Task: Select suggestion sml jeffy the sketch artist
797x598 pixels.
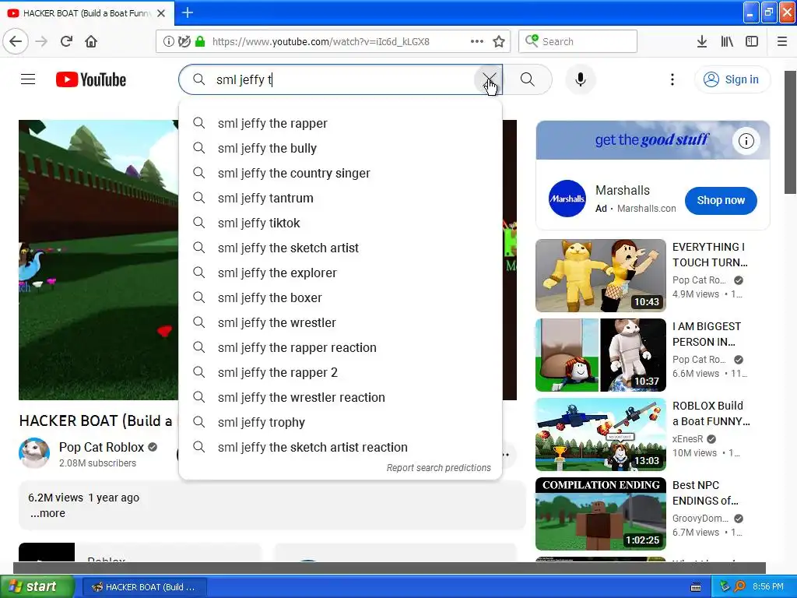Action: (x=341, y=248)
